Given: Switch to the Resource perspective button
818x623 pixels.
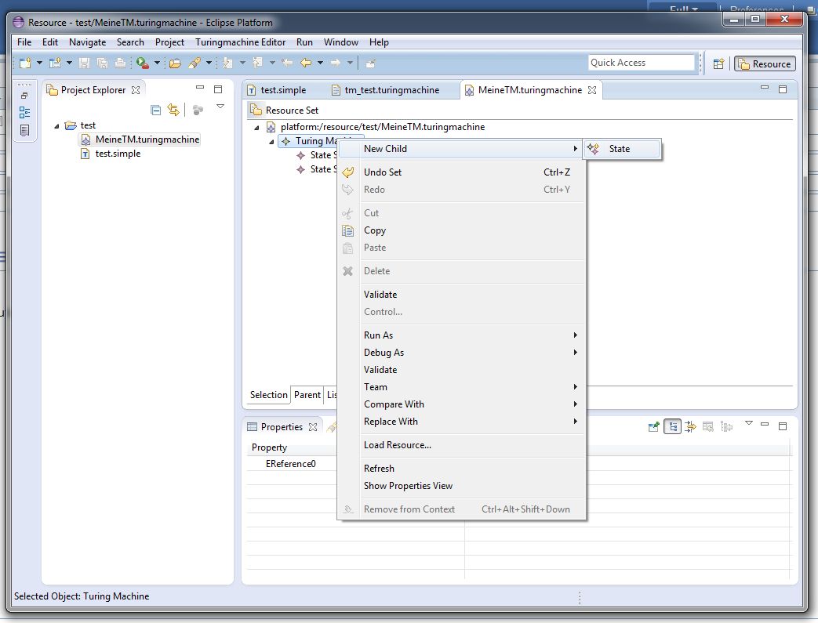Looking at the screenshot, I should point(765,63).
